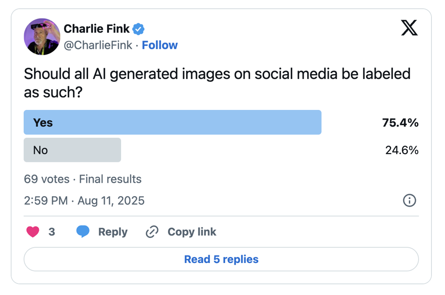Viewport: 445px width, 295px height.
Task: Open the @CharlieFink handle link
Action: [98, 45]
